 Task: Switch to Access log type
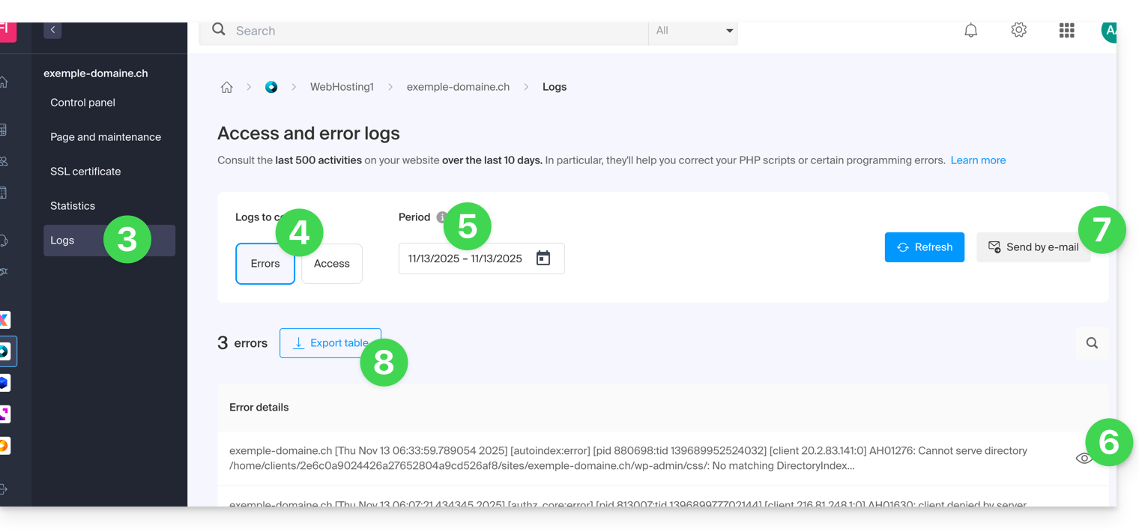[x=332, y=264]
